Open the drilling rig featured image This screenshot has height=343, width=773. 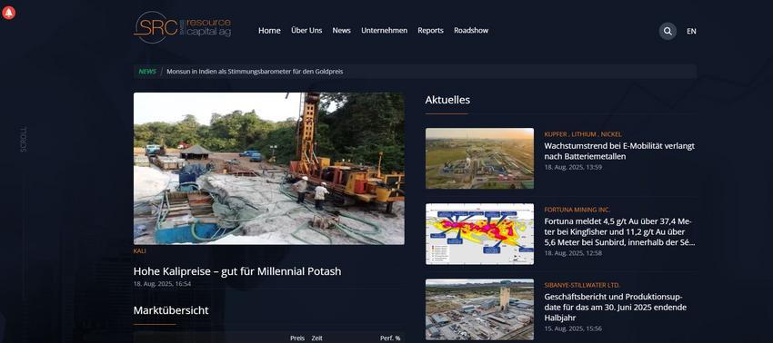pyautogui.click(x=268, y=168)
